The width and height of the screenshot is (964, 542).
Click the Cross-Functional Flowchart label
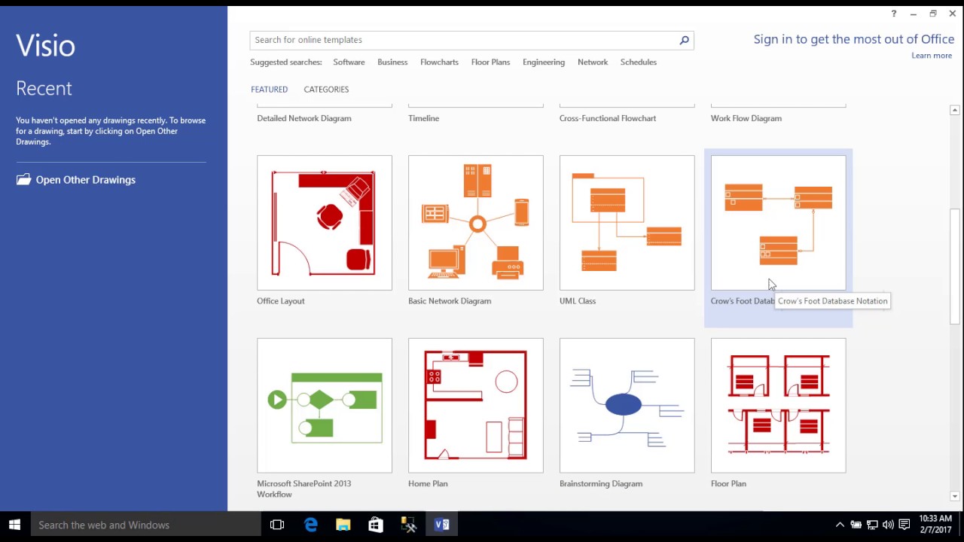pyautogui.click(x=608, y=118)
